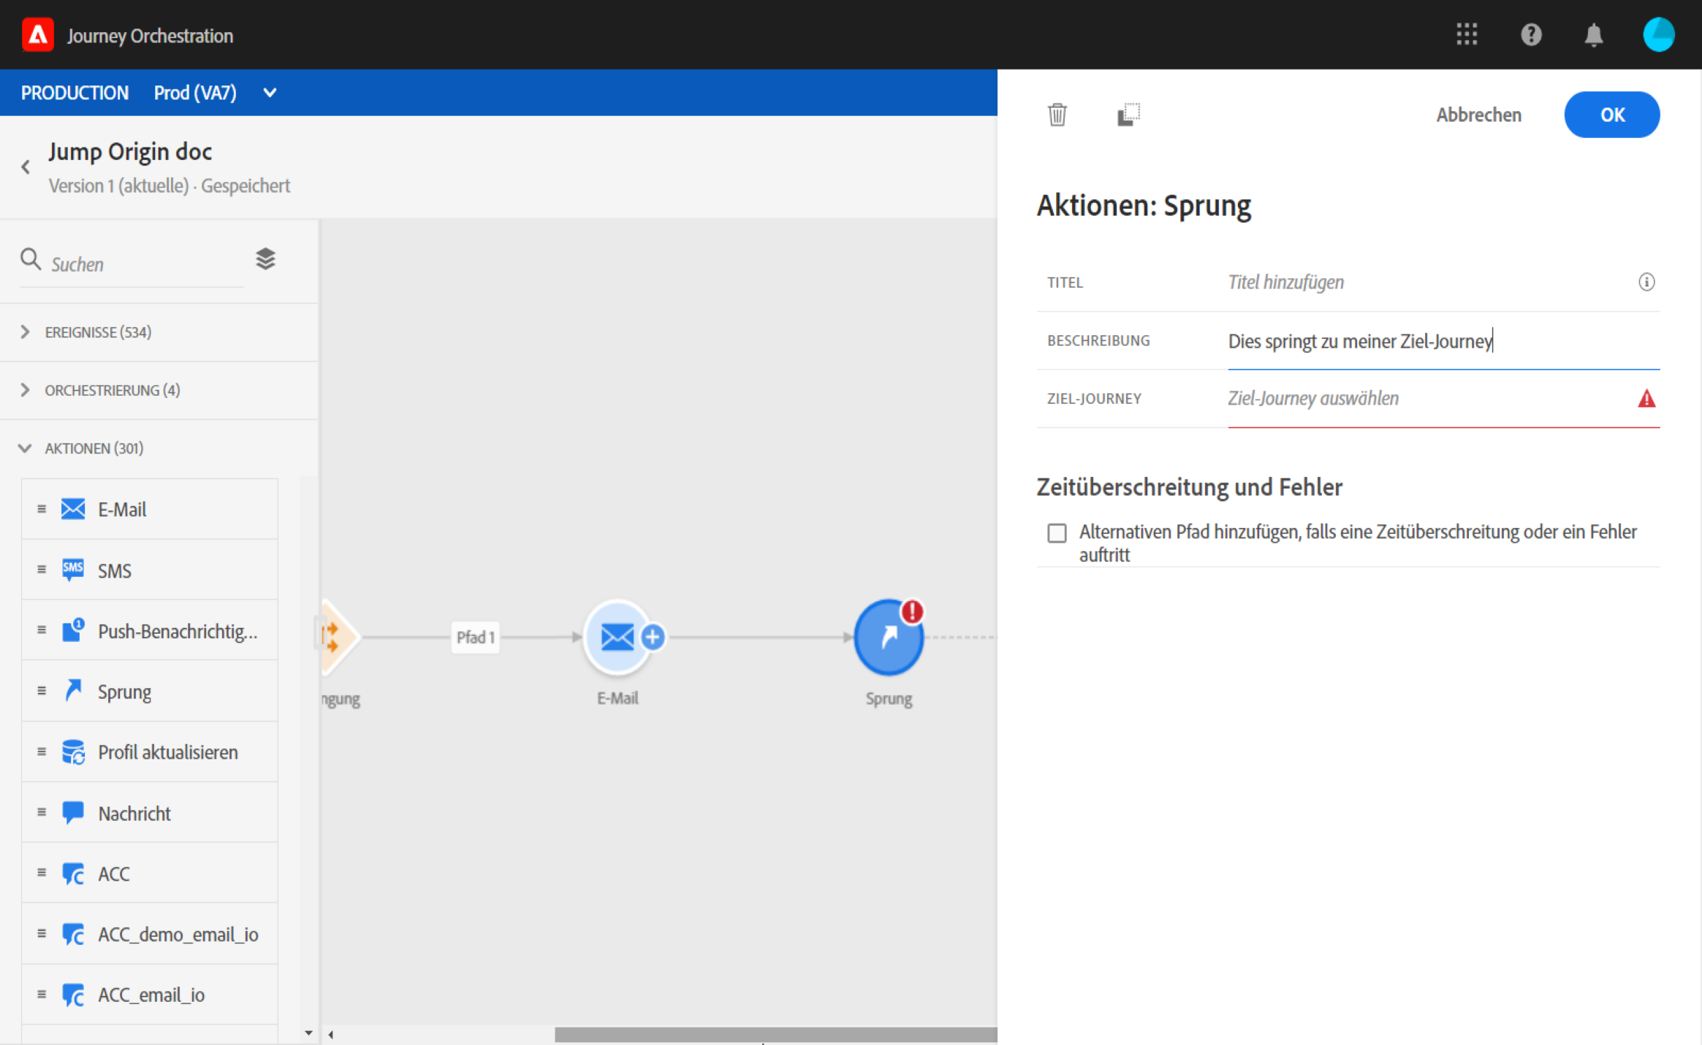Click the info icon in Titel field
This screenshot has height=1045, width=1702.
(x=1646, y=282)
